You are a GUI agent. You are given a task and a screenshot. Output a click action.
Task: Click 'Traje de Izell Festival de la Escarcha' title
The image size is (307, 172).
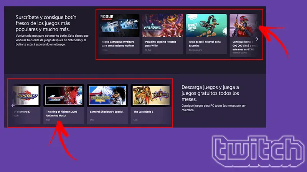(205, 44)
